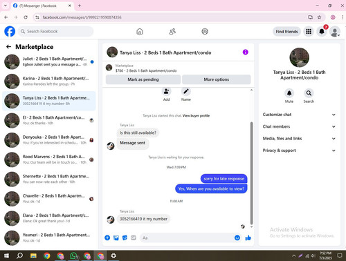This screenshot has height=261, width=346.
Task: Open the notifications bell
Action: (x=322, y=32)
